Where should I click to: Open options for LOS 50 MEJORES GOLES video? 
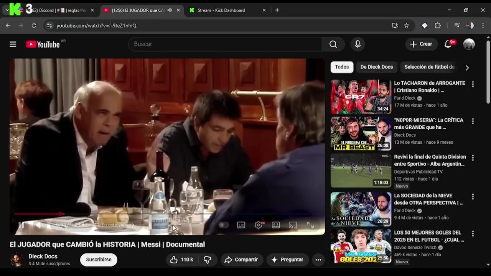[473, 233]
